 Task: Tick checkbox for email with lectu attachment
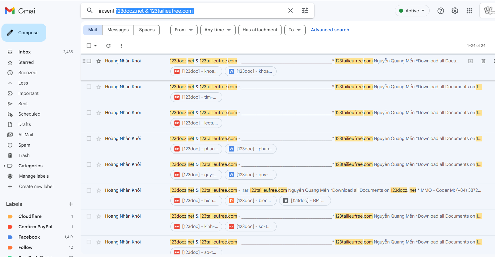point(89,113)
